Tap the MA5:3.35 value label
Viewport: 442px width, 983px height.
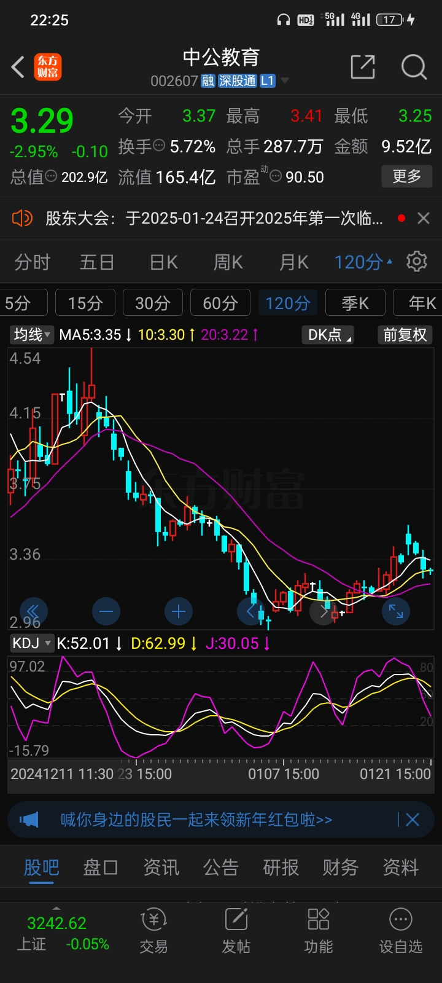point(90,335)
